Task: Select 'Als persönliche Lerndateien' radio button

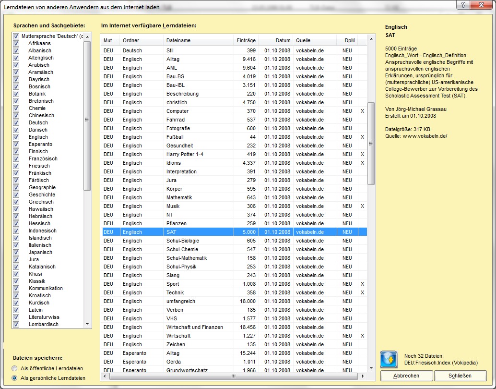Action: tap(14, 378)
